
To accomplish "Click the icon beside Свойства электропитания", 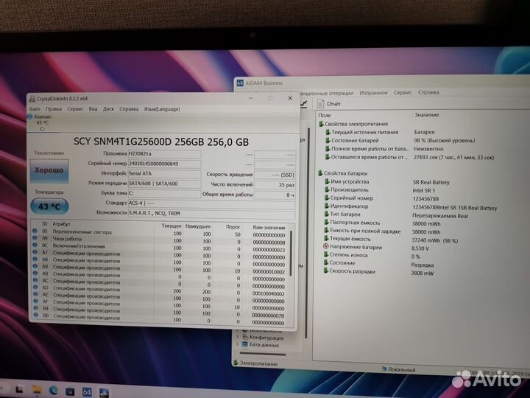I will point(321,124).
